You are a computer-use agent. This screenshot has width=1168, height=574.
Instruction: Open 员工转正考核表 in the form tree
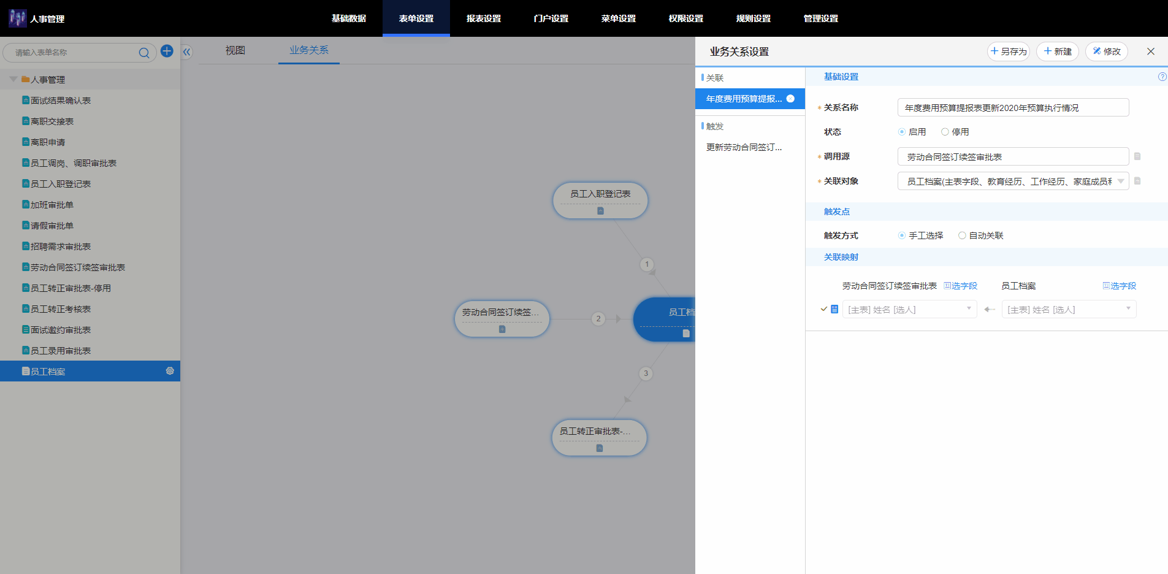61,309
